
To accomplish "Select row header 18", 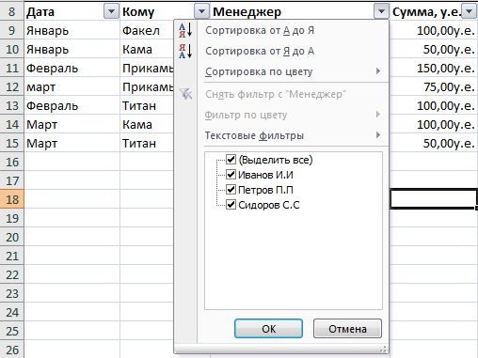I will click(x=12, y=199).
